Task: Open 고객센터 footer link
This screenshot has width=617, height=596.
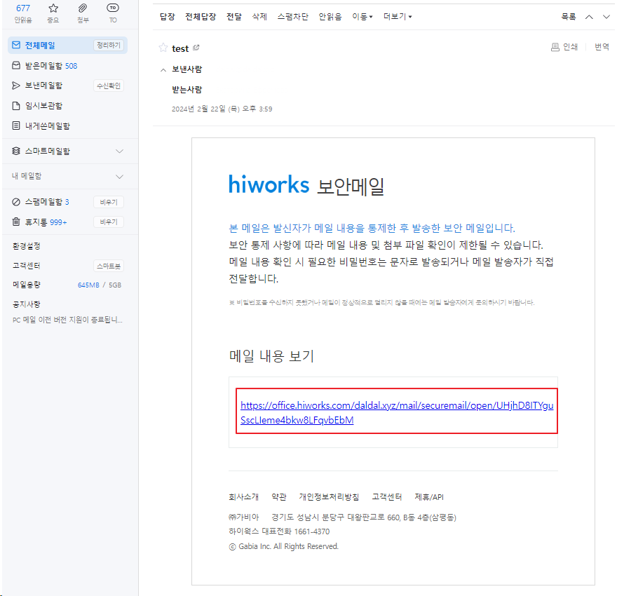Action: 387,497
